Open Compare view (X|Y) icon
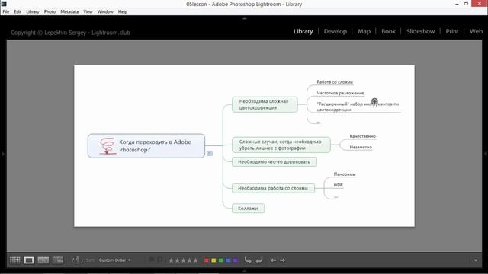 [x=43, y=260]
